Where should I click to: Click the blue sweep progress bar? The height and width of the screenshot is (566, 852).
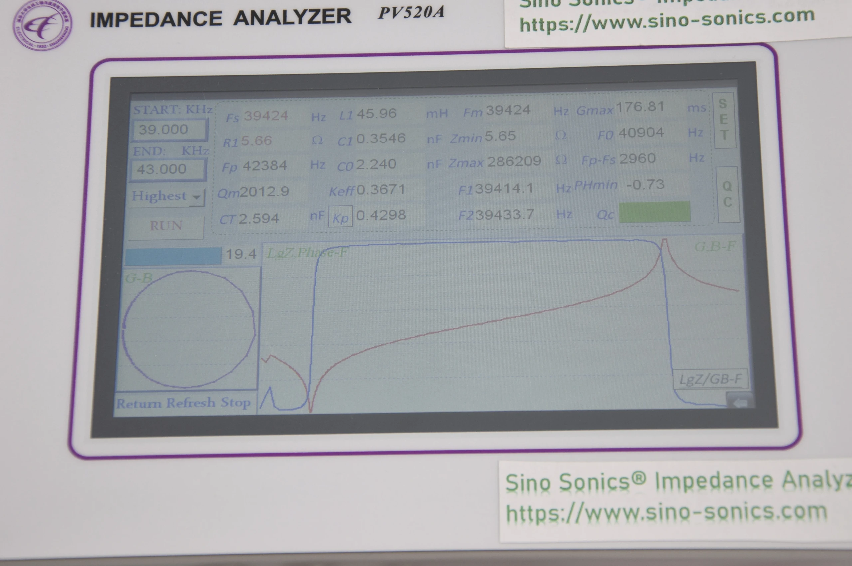[x=173, y=256]
